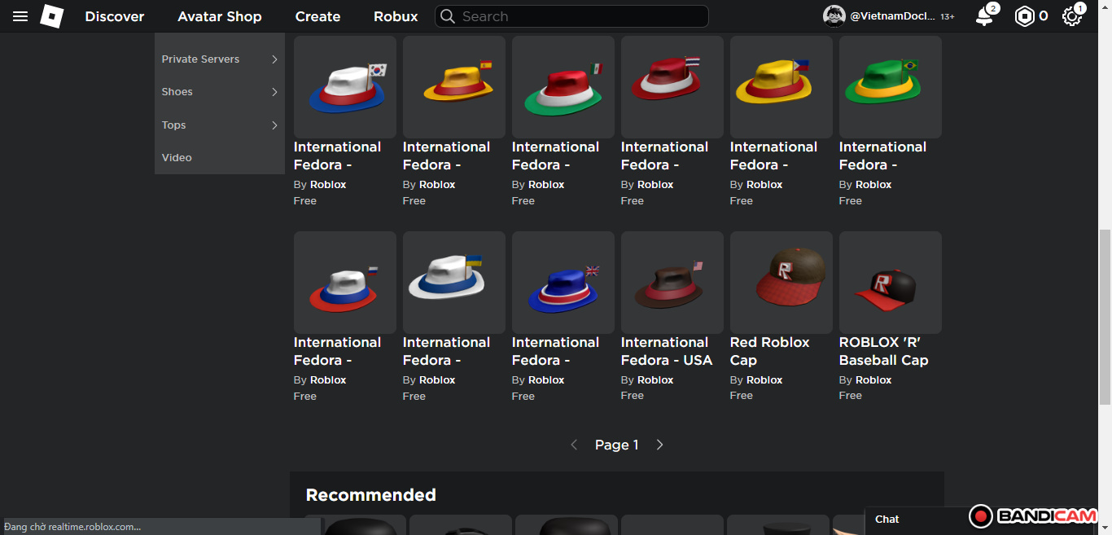
Task: Click in the Search input field
Action: (x=580, y=16)
